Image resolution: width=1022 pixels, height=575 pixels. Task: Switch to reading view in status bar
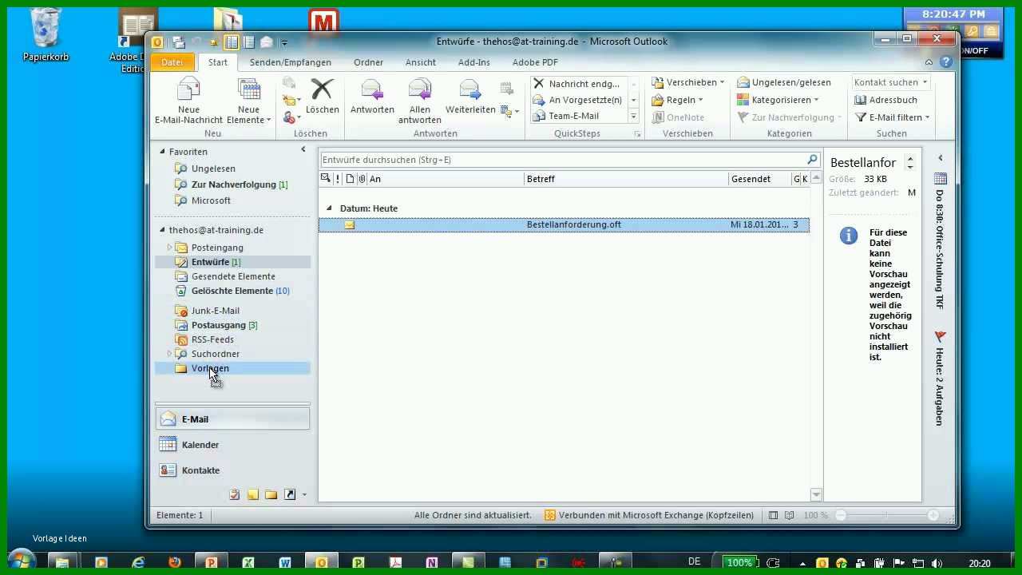coord(790,516)
